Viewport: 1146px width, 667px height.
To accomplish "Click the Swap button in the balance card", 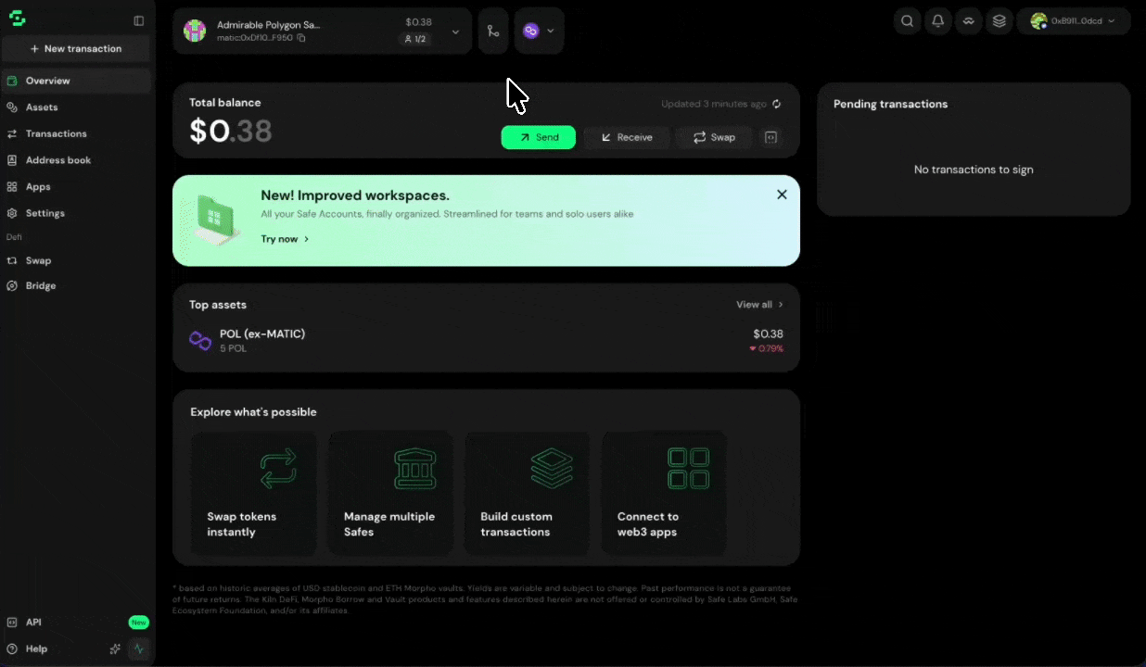I will tap(714, 137).
